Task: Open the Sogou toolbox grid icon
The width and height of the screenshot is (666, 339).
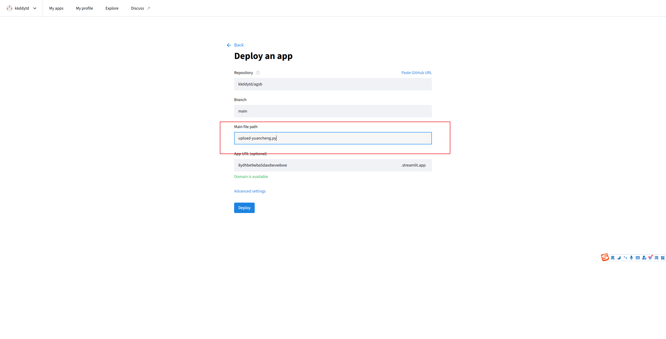Action: click(663, 258)
